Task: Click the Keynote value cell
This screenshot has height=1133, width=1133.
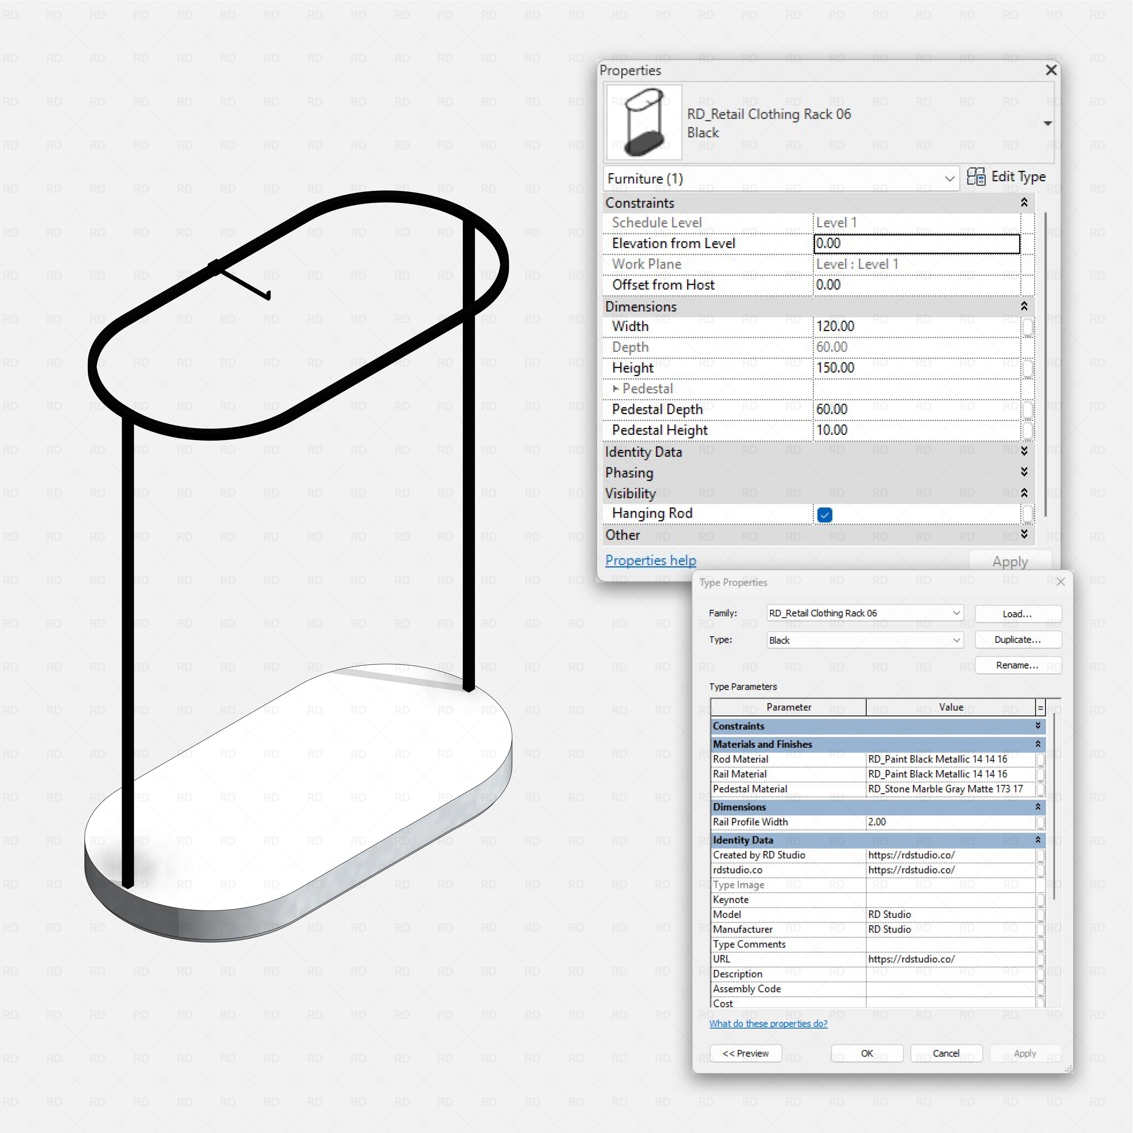Action: click(x=951, y=900)
